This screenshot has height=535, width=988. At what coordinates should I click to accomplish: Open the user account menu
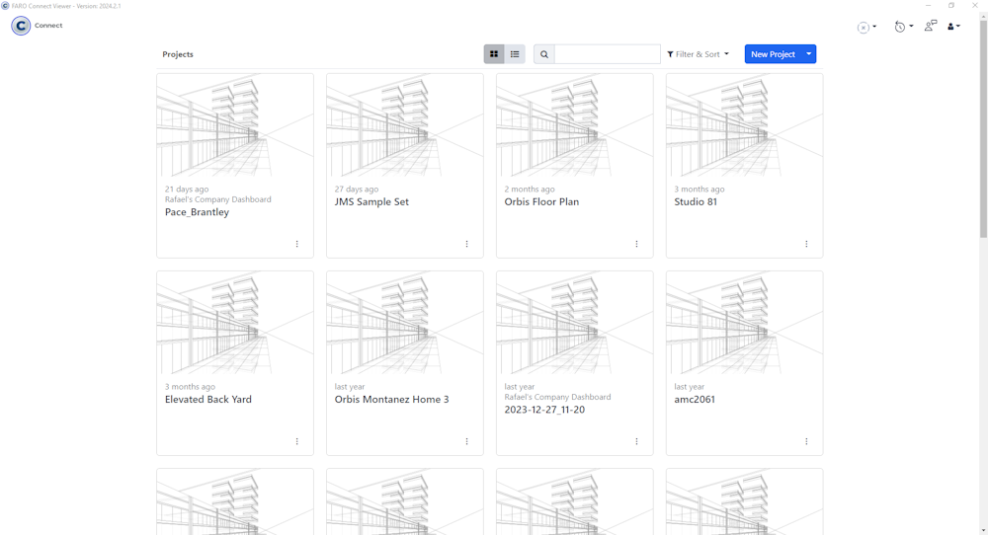(x=953, y=27)
